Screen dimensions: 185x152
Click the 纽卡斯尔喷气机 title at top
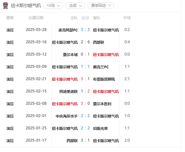[x=26, y=5]
